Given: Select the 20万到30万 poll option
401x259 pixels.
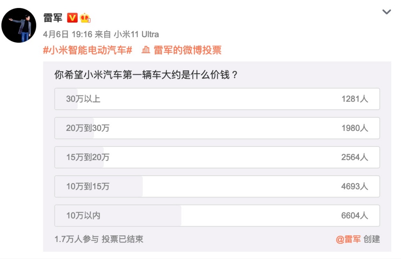Looking at the screenshot, I should click(x=217, y=128).
